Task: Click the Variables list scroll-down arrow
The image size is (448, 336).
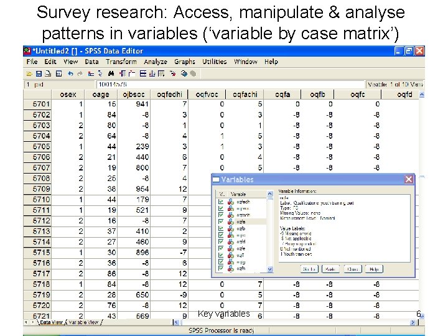Action: point(270,269)
